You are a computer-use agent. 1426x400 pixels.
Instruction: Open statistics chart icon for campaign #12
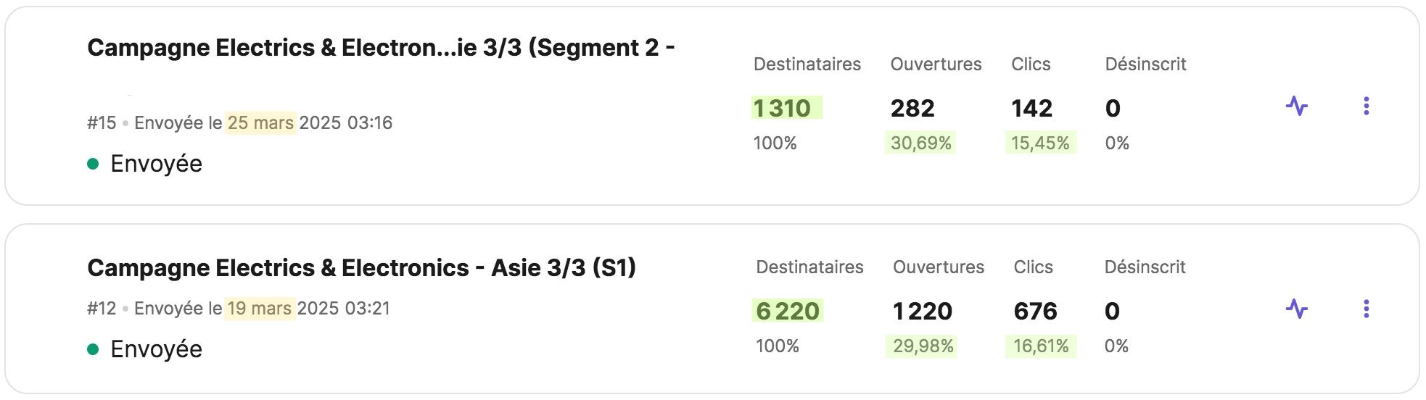[1296, 309]
